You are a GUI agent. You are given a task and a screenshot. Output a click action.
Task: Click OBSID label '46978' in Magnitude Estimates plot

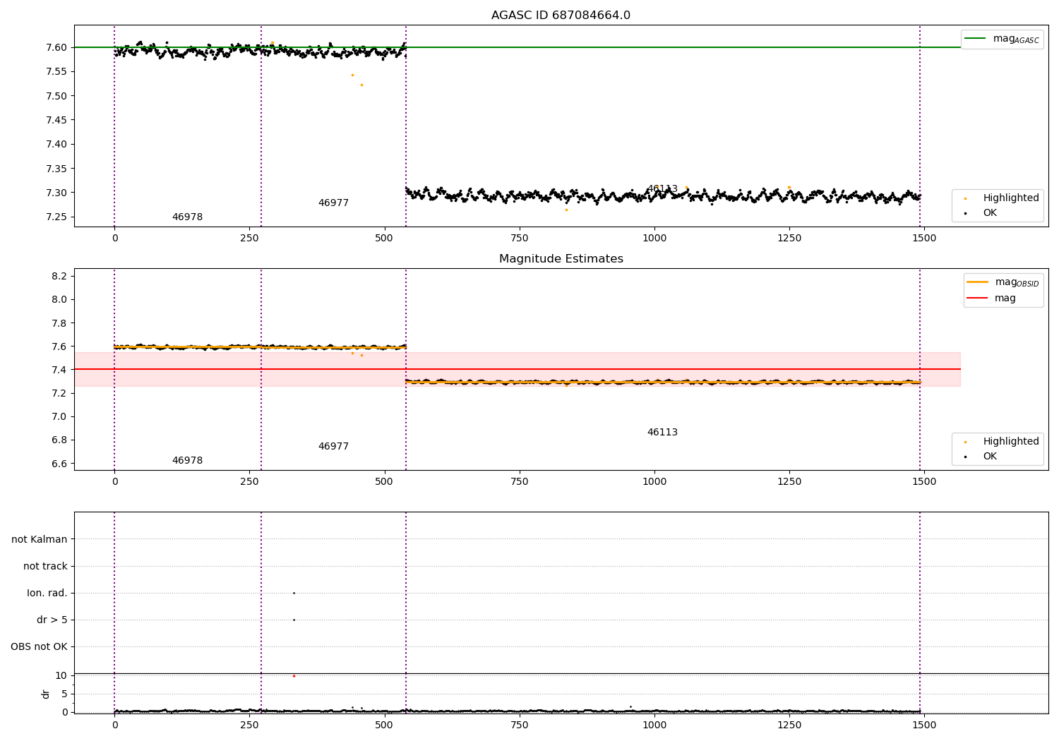tap(187, 461)
